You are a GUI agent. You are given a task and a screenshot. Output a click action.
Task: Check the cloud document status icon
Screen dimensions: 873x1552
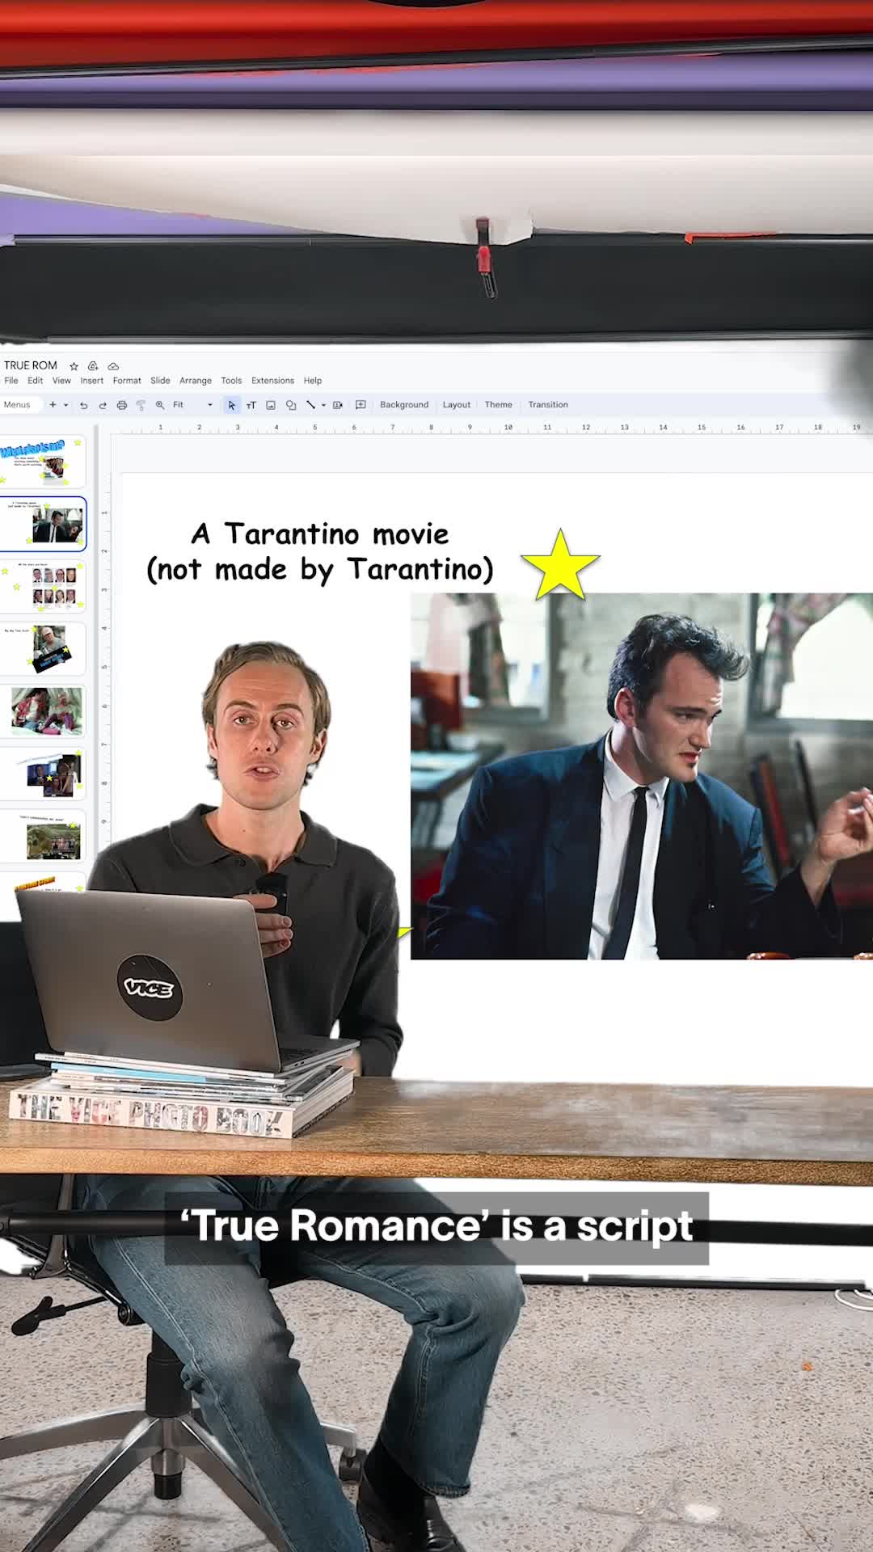coord(113,366)
